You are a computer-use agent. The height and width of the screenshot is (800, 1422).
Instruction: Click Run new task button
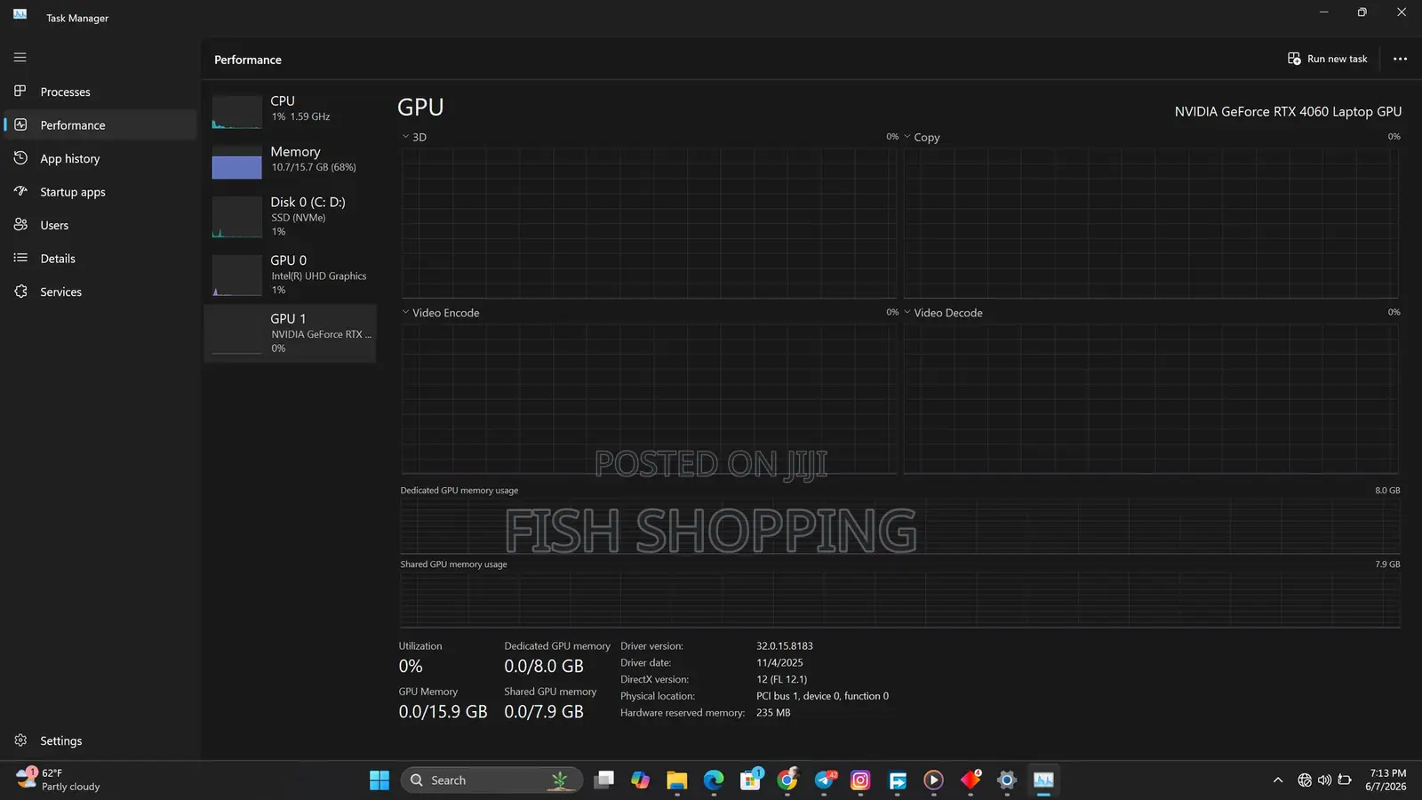click(x=1327, y=59)
